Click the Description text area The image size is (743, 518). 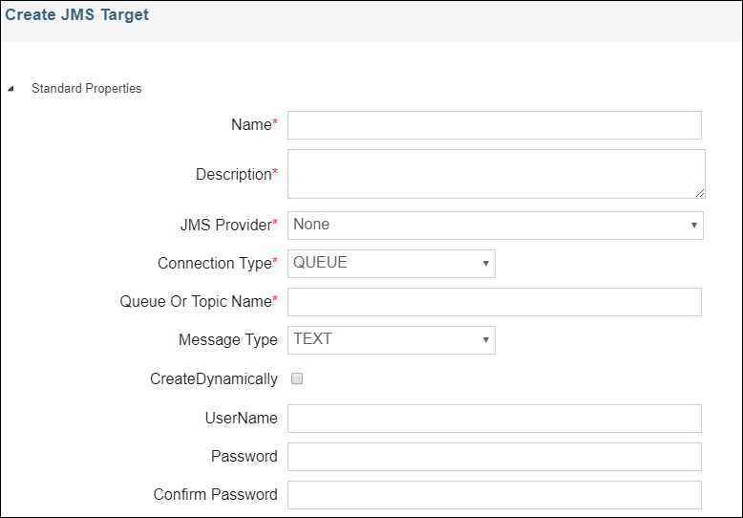496,174
